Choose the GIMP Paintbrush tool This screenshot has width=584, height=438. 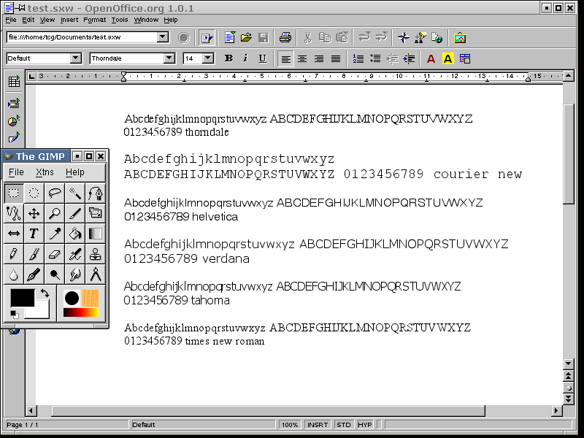[34, 254]
